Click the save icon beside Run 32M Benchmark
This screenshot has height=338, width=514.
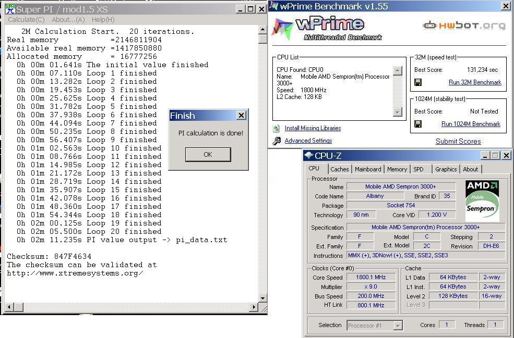(x=418, y=82)
